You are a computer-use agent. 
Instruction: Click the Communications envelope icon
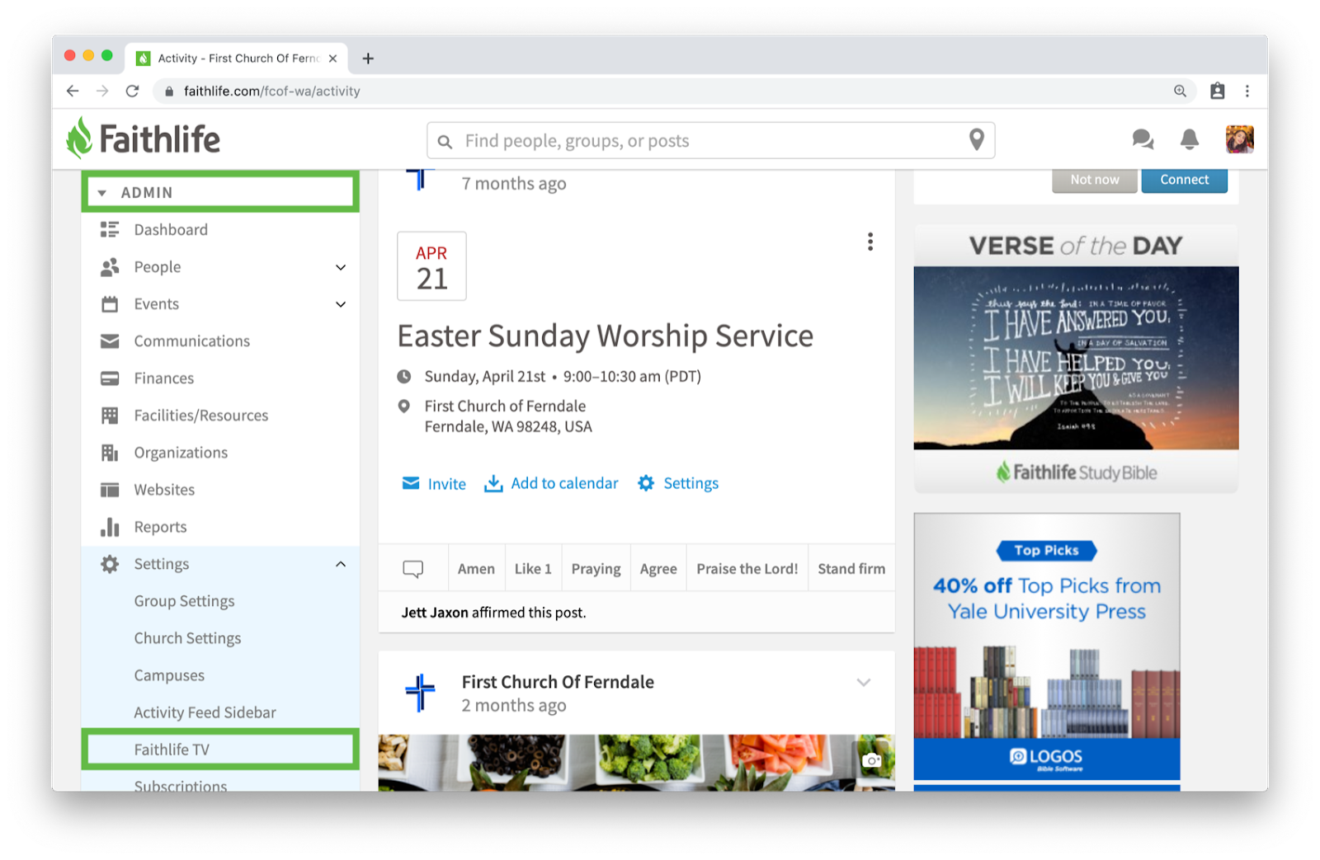click(x=110, y=341)
